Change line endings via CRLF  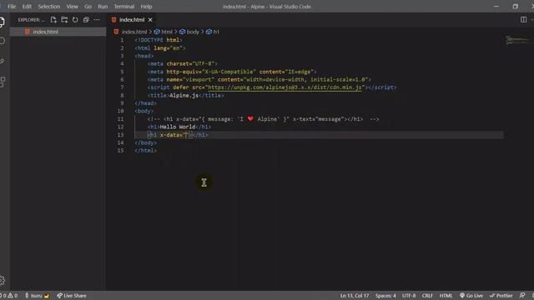[427, 296]
